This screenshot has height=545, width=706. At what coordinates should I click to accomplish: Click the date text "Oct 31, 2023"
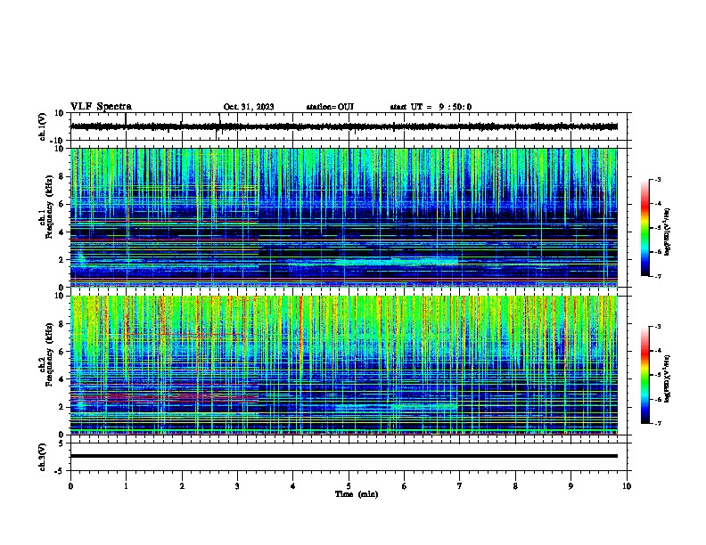click(249, 107)
